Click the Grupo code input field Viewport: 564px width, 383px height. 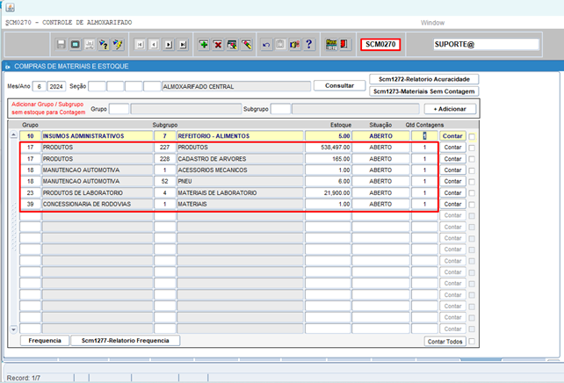click(119, 109)
